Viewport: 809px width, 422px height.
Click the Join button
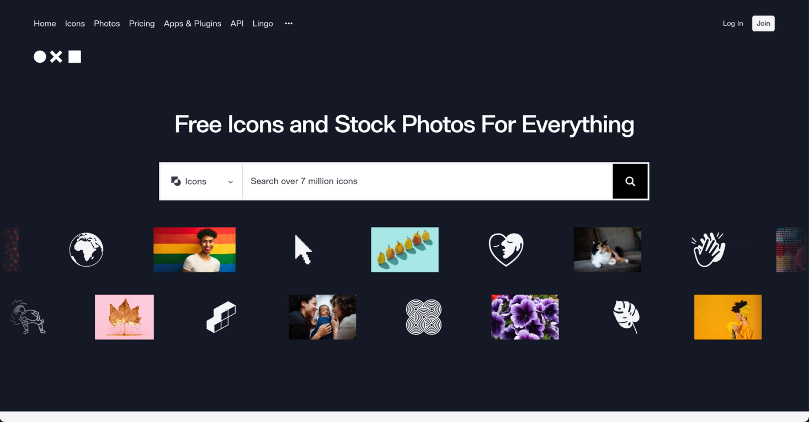tap(763, 23)
